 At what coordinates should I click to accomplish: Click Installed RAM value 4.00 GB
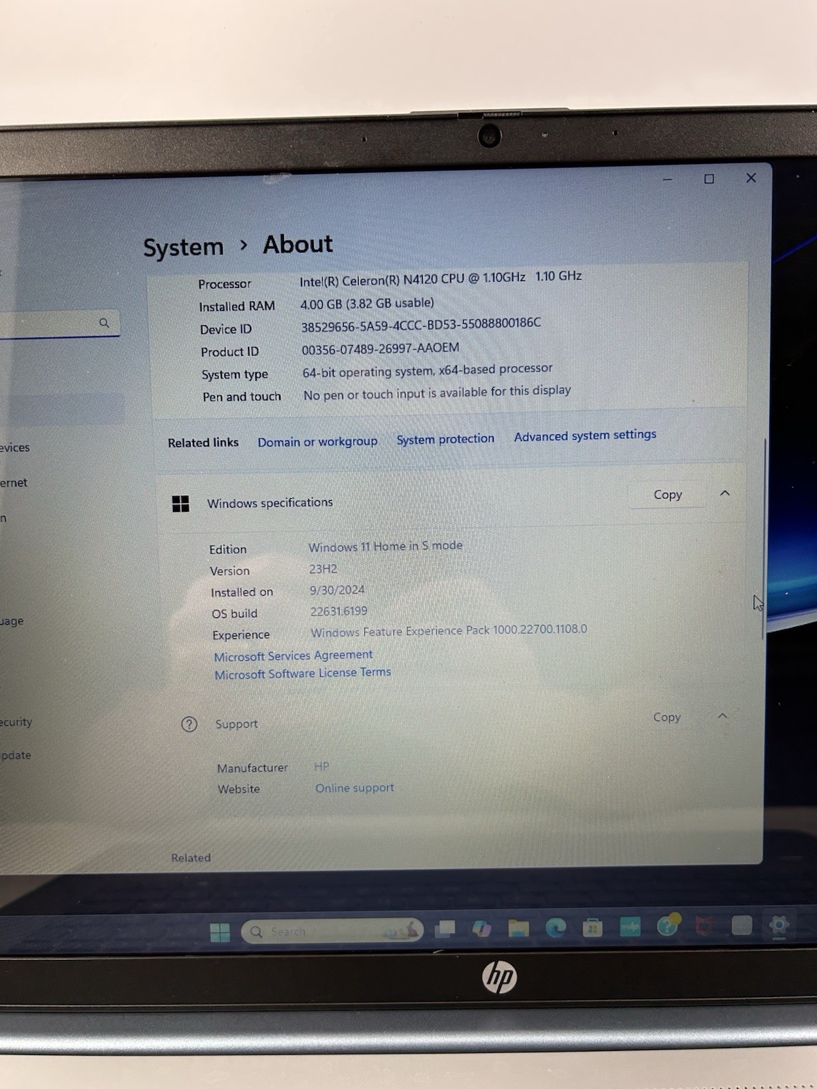click(x=367, y=304)
